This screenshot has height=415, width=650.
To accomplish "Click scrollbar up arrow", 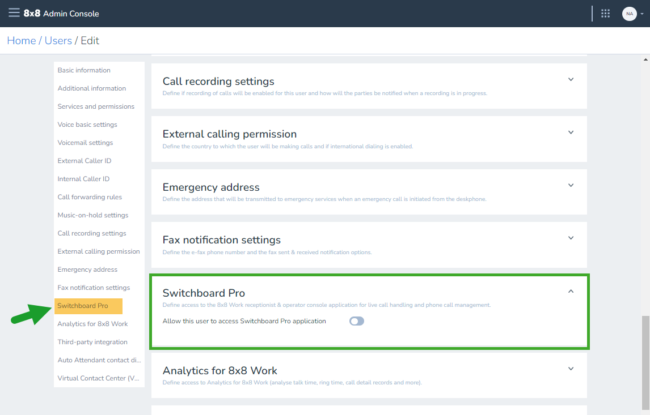I will point(645,59).
